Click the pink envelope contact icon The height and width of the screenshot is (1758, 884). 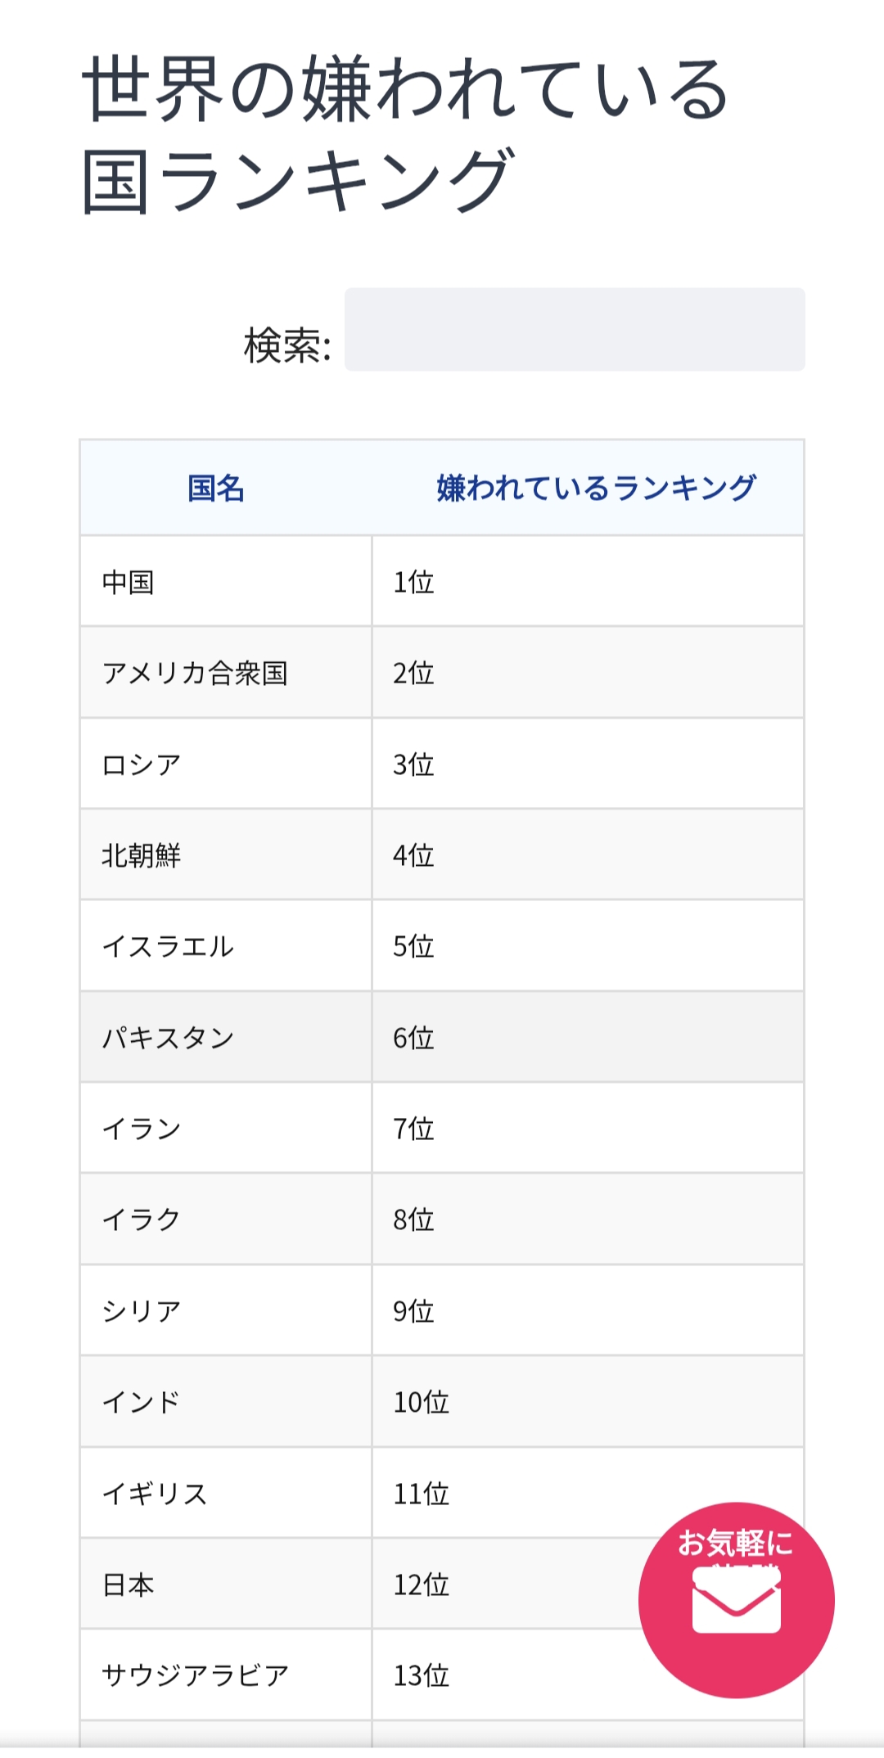[x=736, y=1600]
